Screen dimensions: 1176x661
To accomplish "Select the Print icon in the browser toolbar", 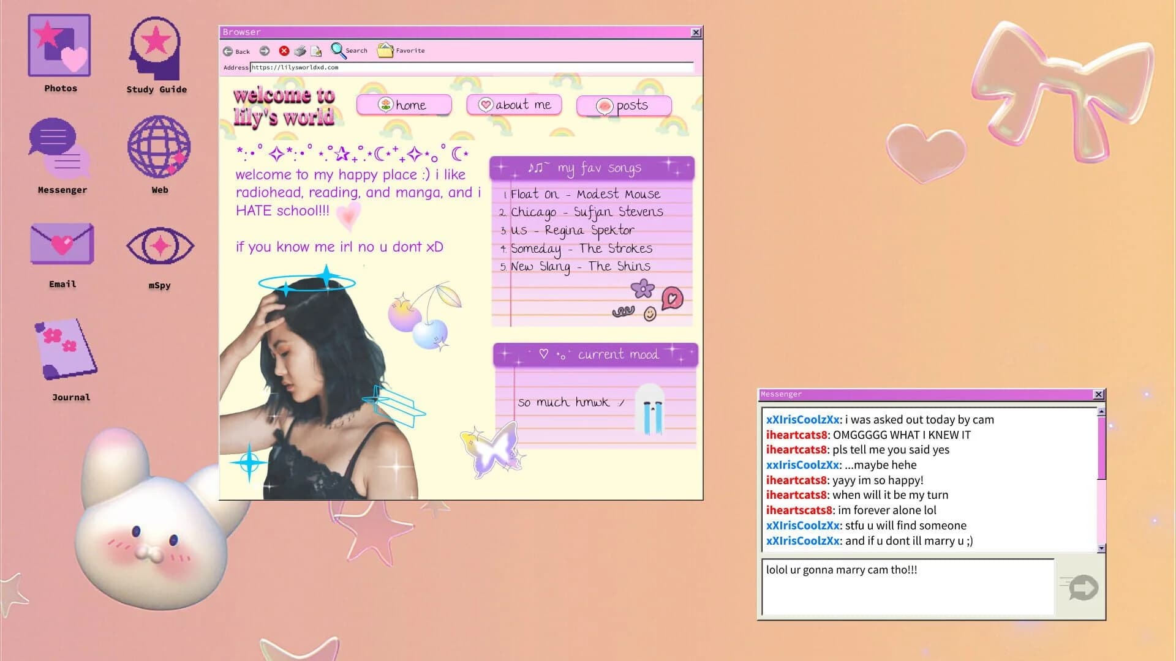I will [300, 51].
